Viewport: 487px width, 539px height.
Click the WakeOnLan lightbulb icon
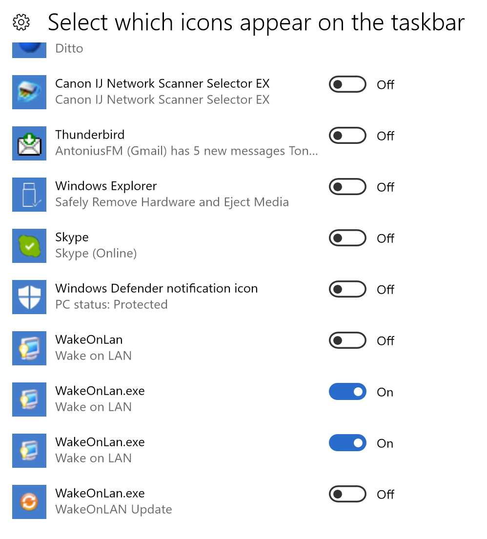click(x=29, y=348)
